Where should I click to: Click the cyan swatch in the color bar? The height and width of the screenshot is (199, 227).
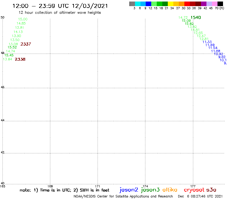point(138,4)
